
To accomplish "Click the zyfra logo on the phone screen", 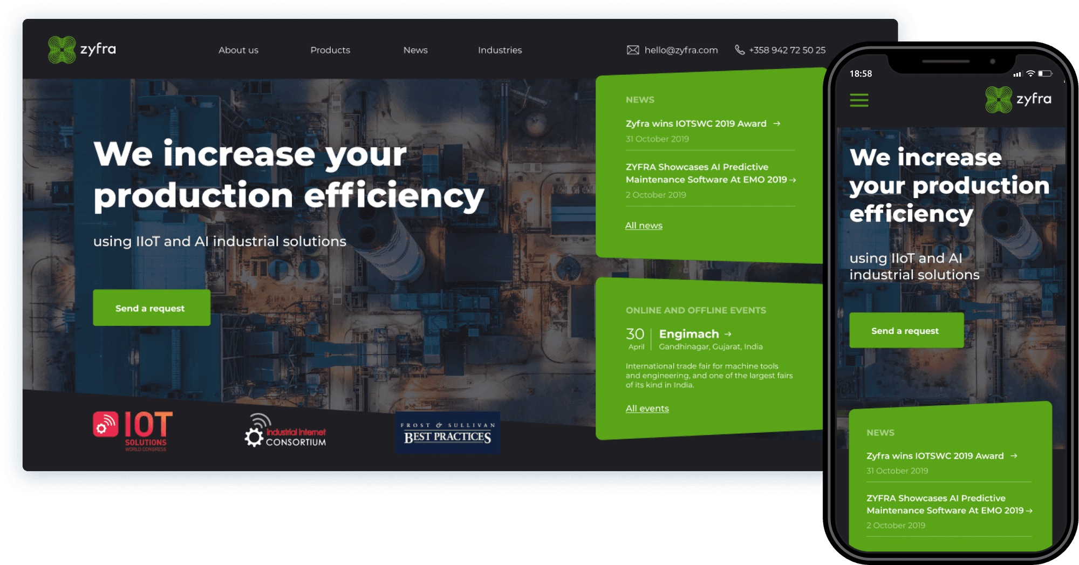I will pos(1018,100).
